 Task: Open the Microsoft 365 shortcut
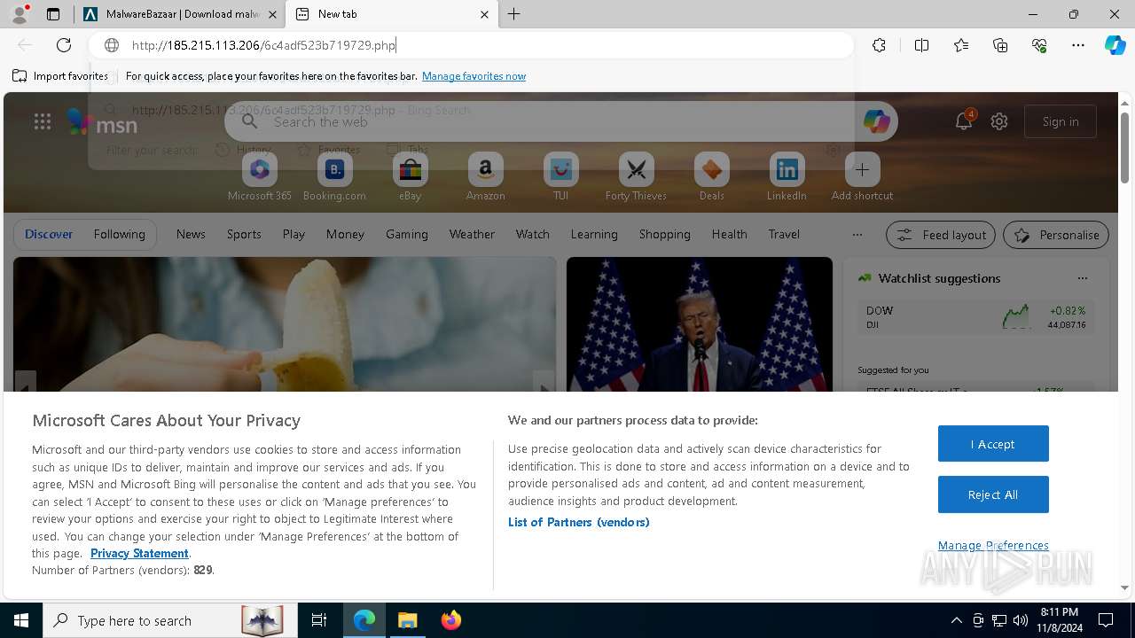[259, 177]
